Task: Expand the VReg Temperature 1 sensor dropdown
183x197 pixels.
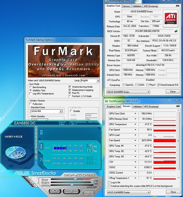Action: tap(135, 178)
